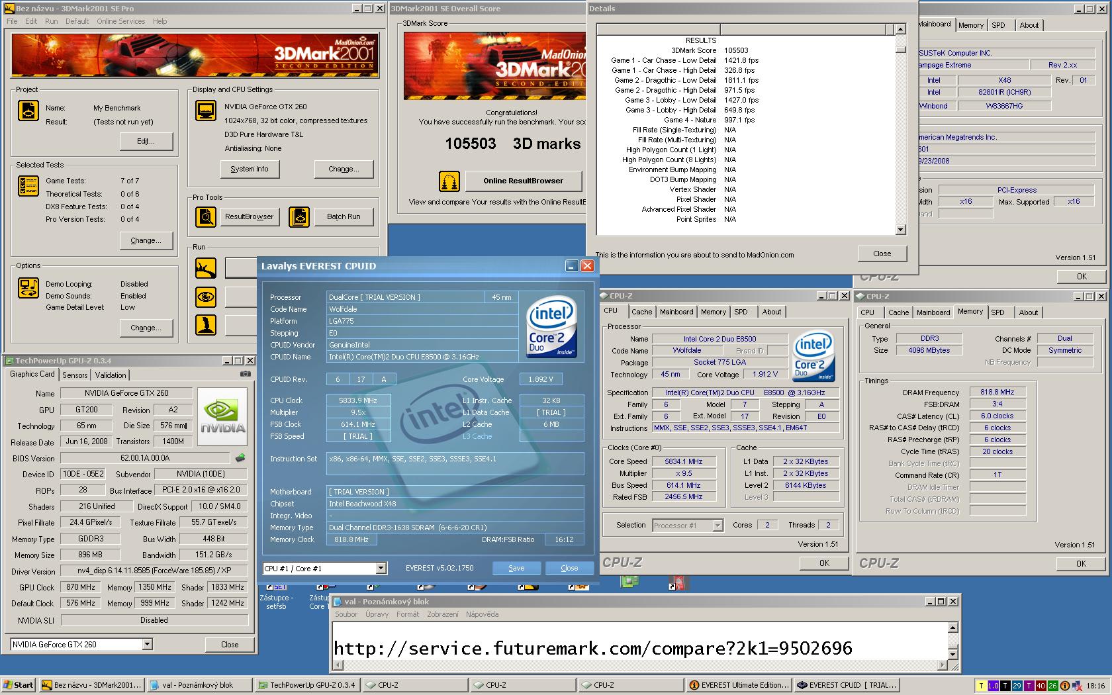Click the Edit... button under Project
Viewport: 1112px width, 695px height.
(x=146, y=141)
